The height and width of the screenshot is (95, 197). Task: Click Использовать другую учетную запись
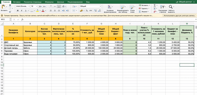(179, 16)
